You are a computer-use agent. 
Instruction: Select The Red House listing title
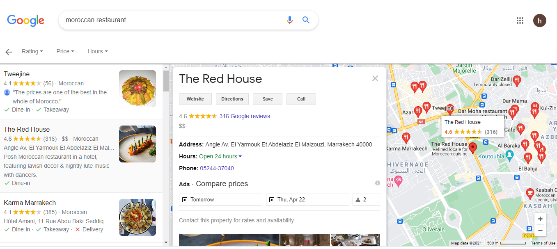(27, 130)
